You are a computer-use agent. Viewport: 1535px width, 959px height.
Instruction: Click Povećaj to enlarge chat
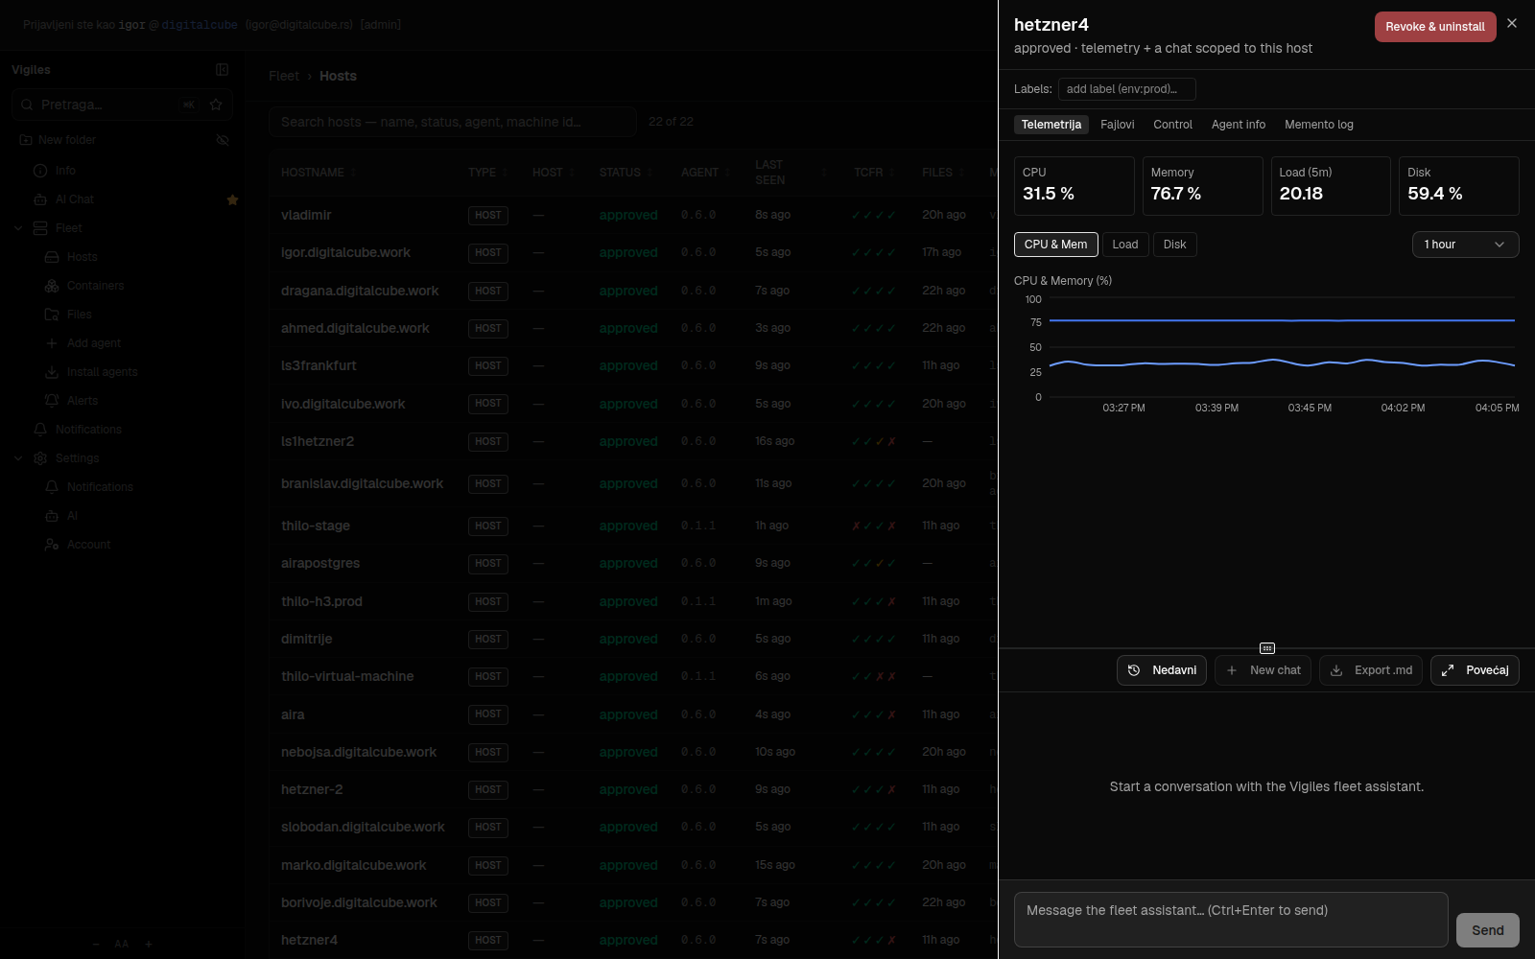(x=1475, y=670)
